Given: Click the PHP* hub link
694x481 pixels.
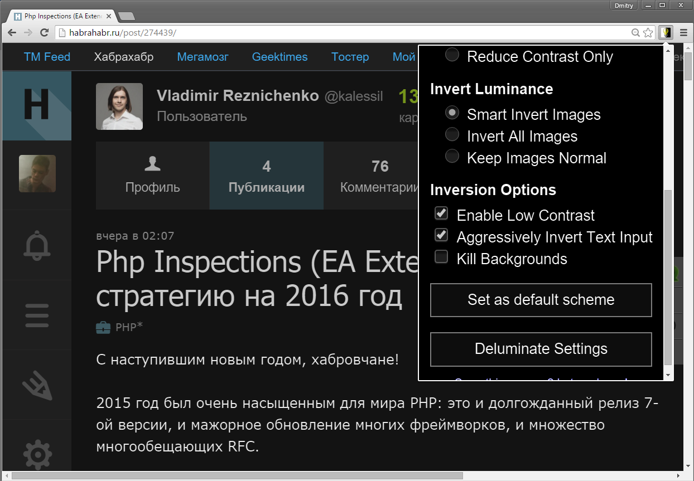Looking at the screenshot, I should 129,327.
